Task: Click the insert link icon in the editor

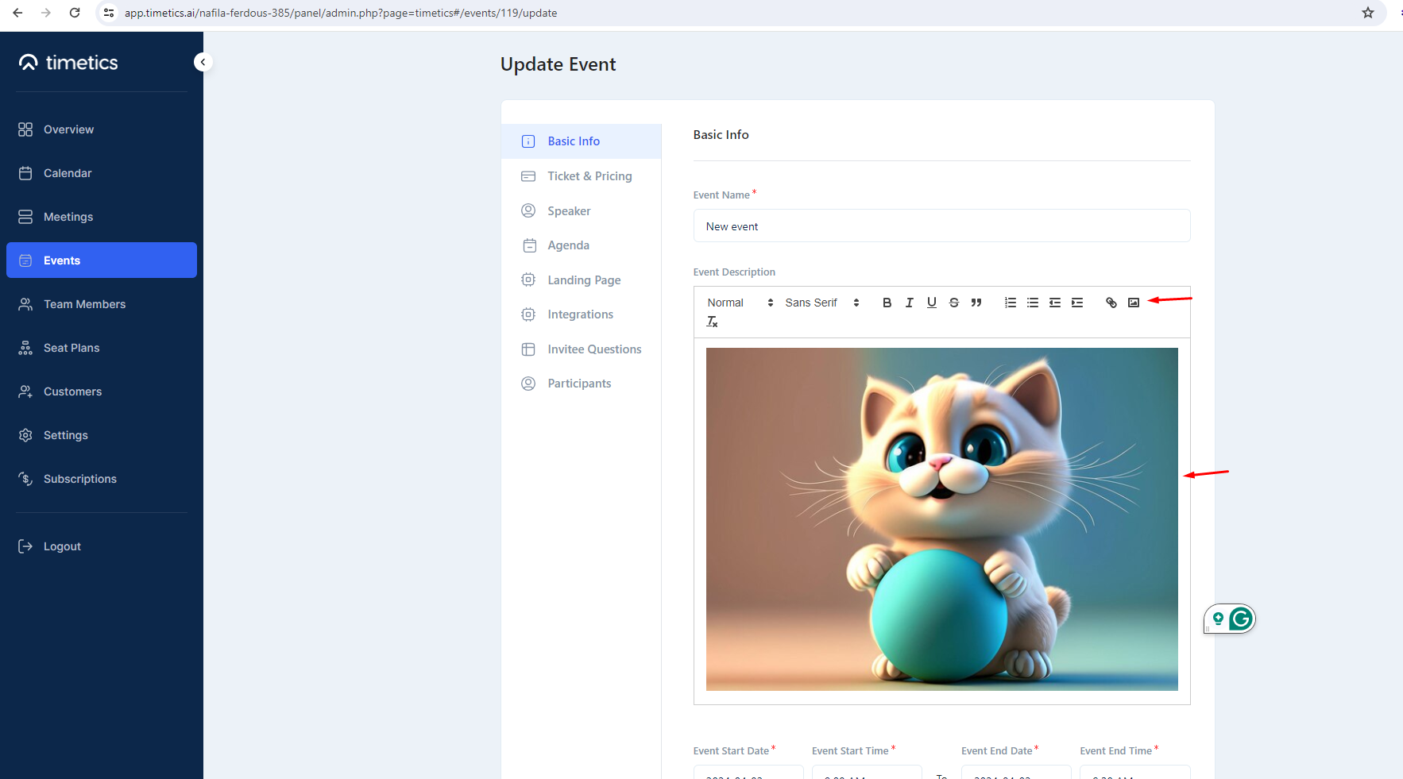Action: 1111,302
